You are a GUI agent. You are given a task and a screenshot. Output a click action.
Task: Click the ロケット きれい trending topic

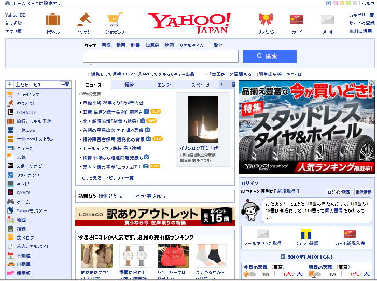click(x=149, y=196)
